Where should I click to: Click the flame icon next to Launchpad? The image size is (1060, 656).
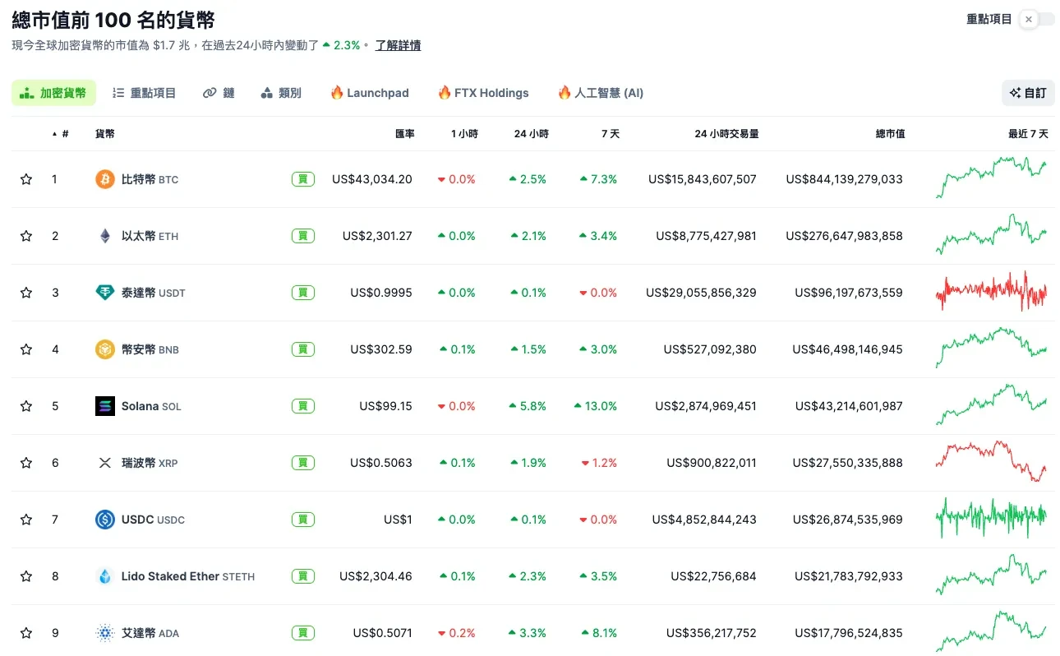tap(335, 92)
